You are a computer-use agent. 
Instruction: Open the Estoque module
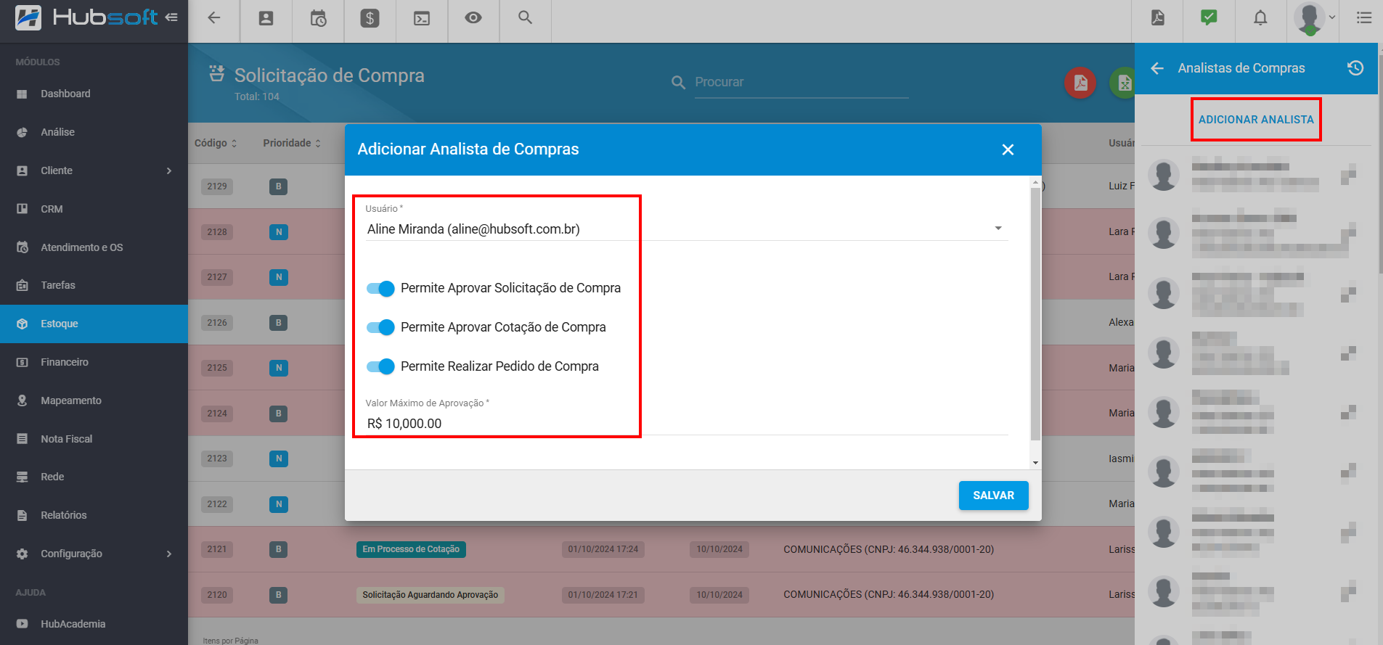[94, 324]
